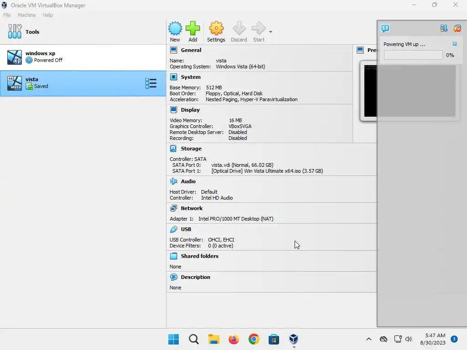Launch Chrome from the taskbar

tap(254, 339)
